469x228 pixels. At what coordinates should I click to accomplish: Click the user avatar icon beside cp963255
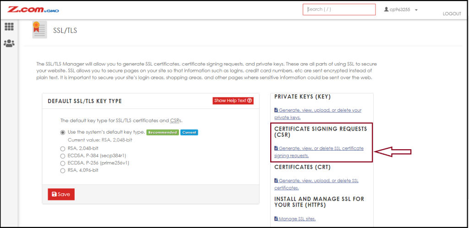tap(386, 10)
